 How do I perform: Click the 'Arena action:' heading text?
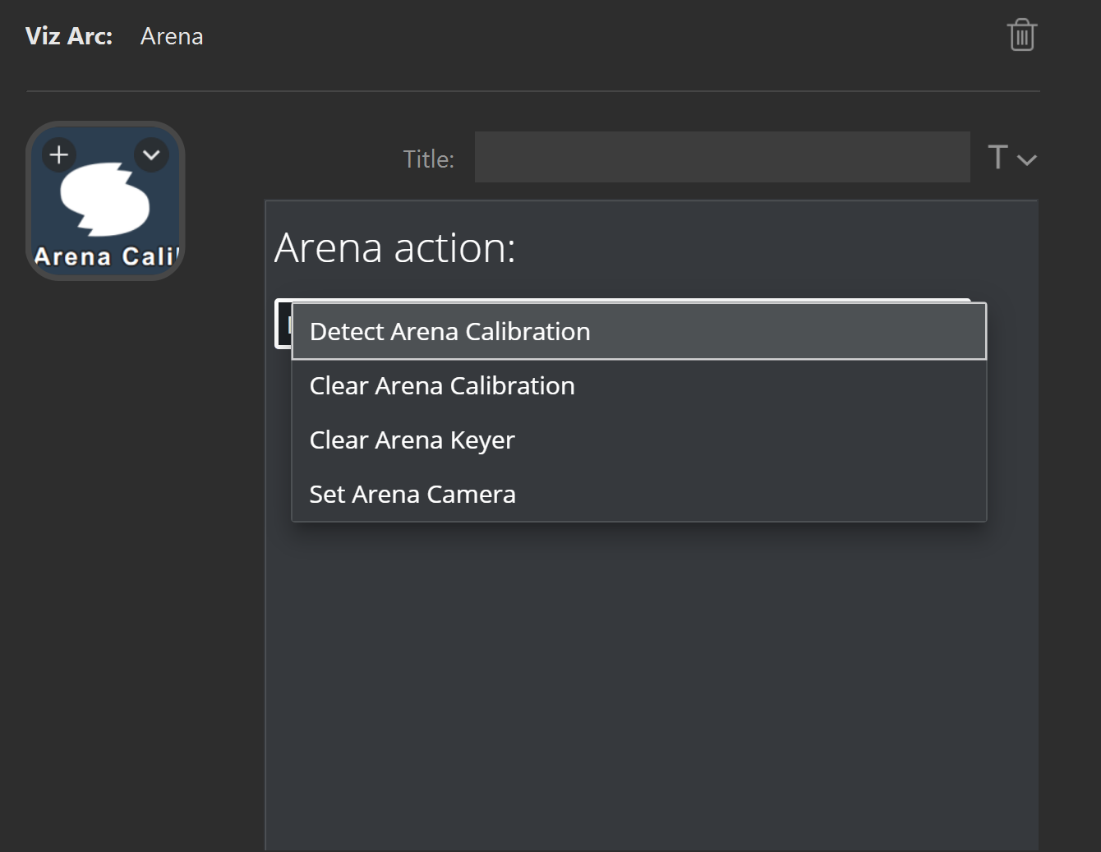click(x=394, y=247)
